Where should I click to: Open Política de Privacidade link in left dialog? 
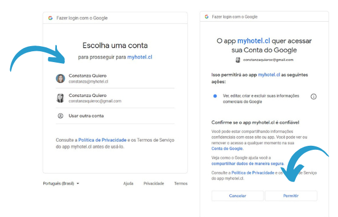coord(102,140)
